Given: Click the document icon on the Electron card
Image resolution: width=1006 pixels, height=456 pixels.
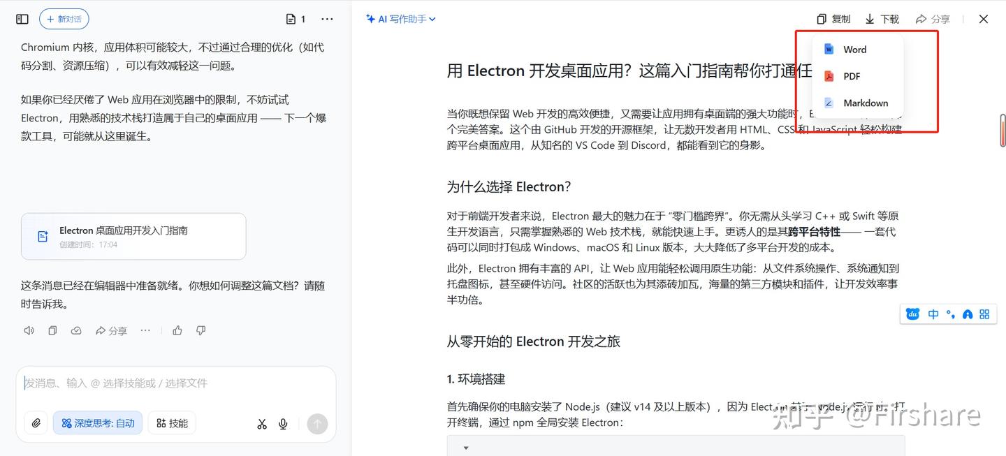Looking at the screenshot, I should [43, 237].
